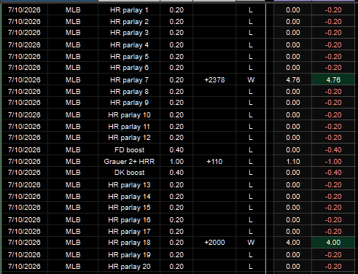Click the L result for Grauer 2+ HRR

251,162
